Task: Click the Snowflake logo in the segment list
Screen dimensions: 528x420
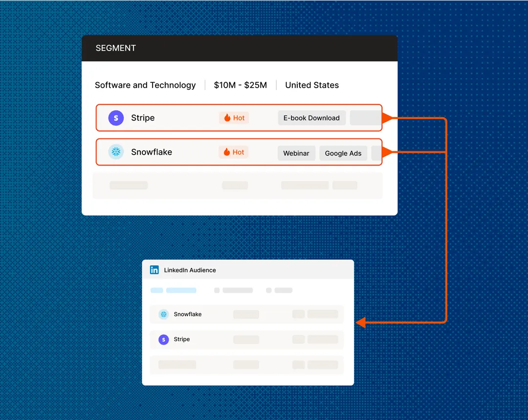Action: (x=116, y=152)
